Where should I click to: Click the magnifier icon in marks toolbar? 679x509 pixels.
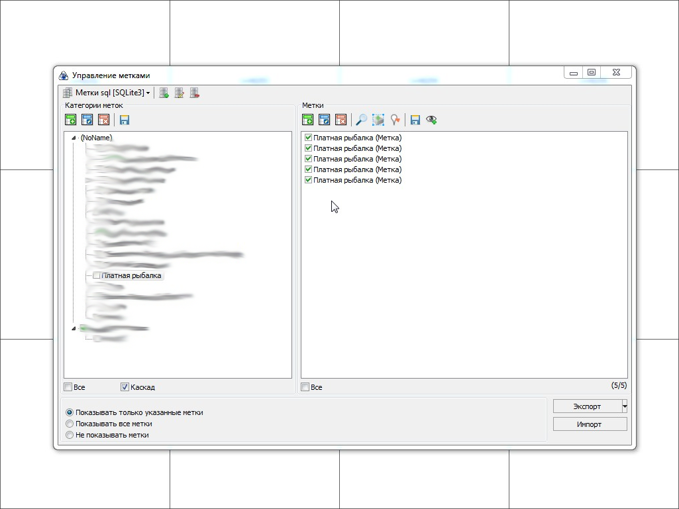pyautogui.click(x=362, y=120)
